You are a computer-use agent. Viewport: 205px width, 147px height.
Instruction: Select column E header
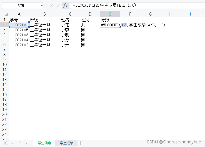110,14
